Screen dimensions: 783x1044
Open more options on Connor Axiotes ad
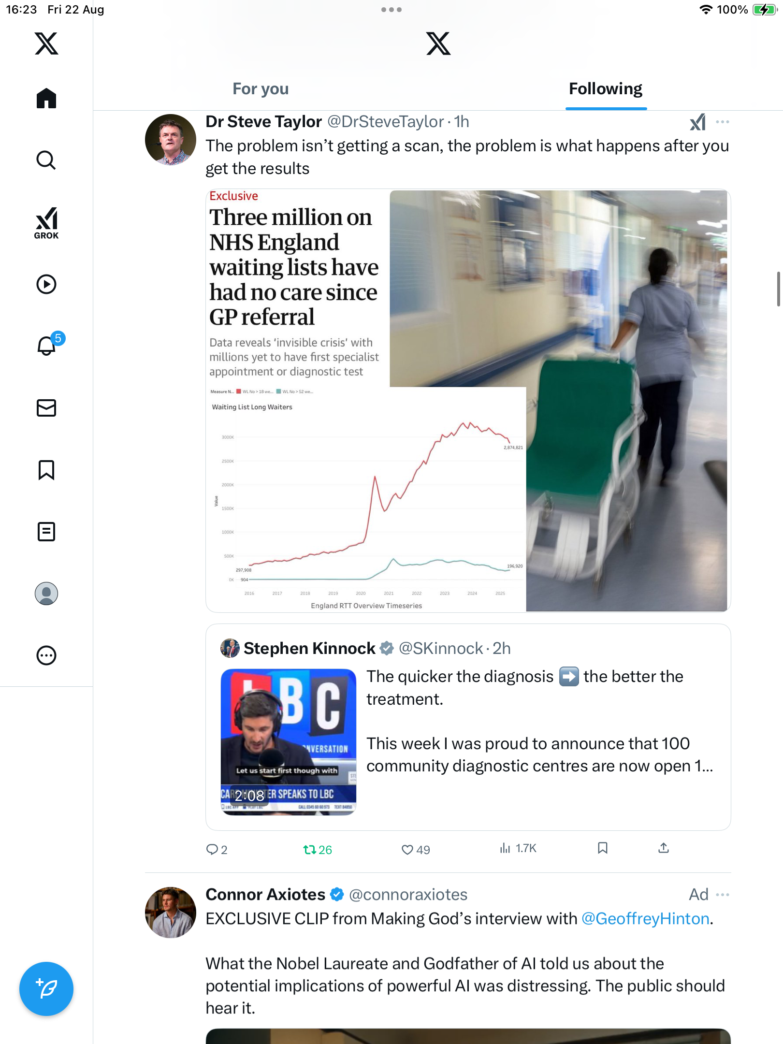click(723, 895)
